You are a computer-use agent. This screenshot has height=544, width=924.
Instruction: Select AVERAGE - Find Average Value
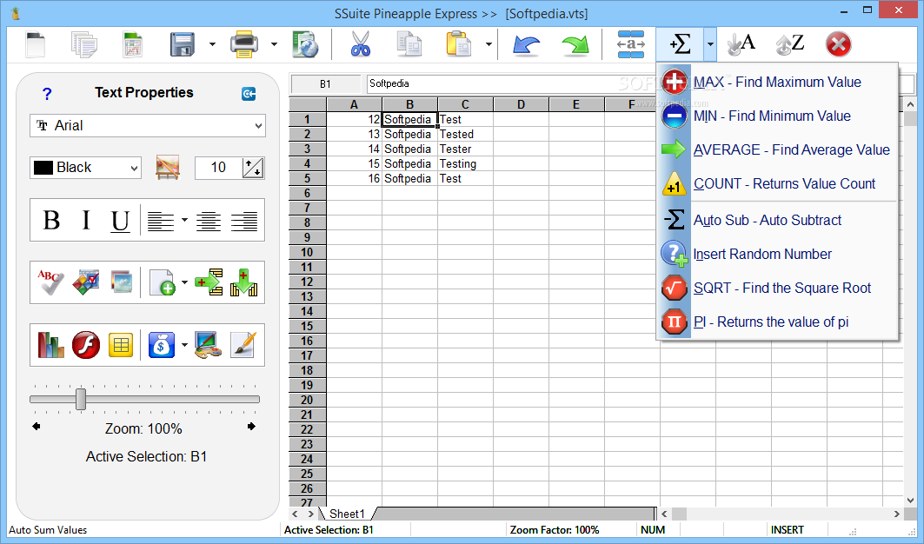(777, 149)
